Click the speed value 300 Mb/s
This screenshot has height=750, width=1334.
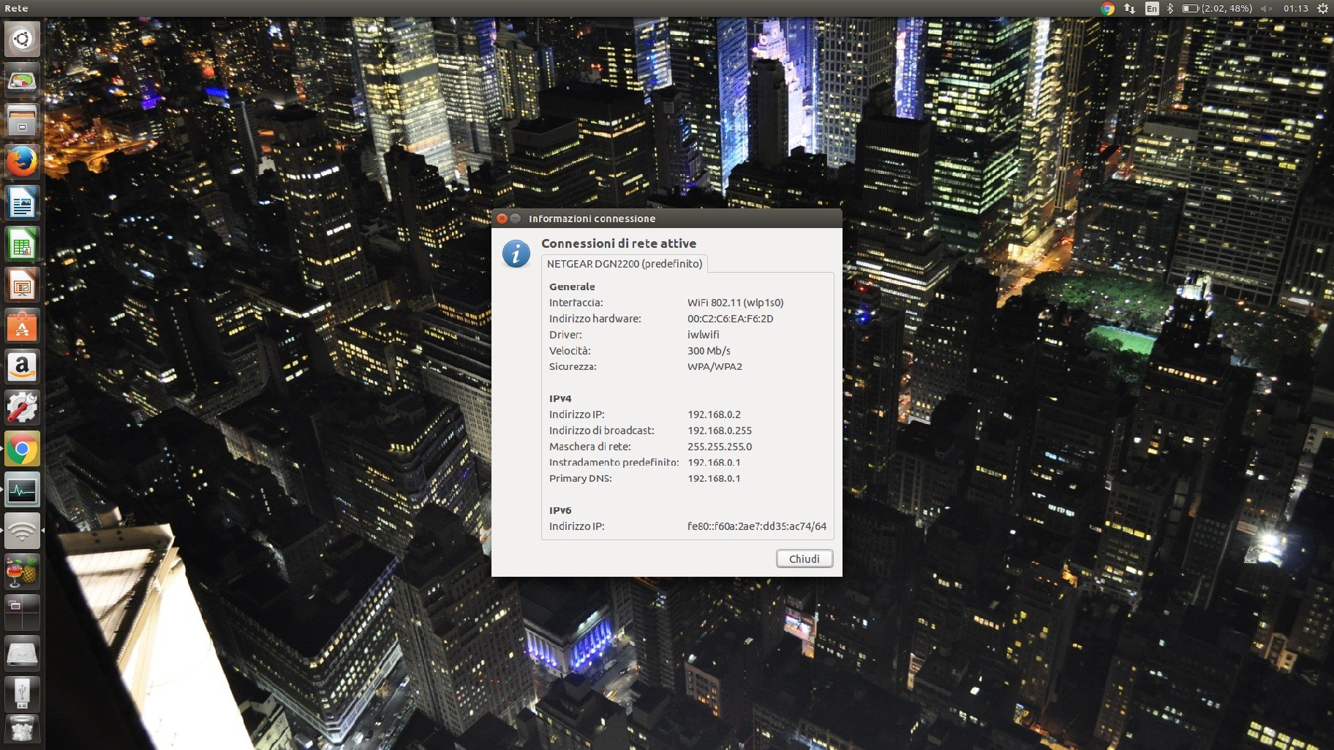coord(709,351)
